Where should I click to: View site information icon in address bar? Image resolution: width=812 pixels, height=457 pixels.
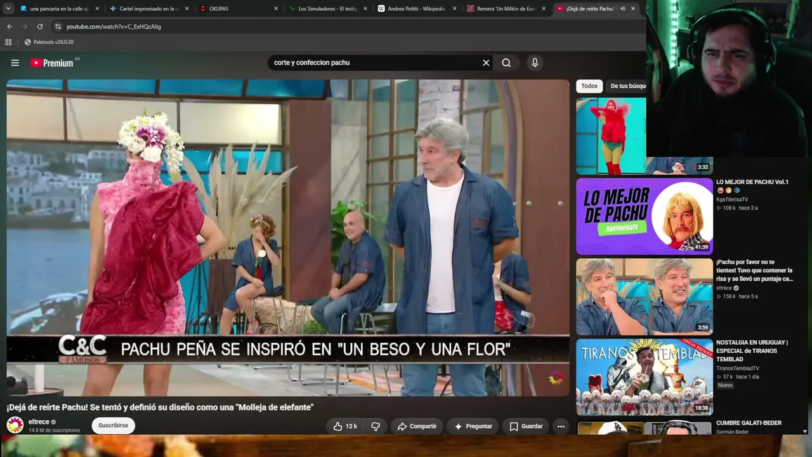58,27
